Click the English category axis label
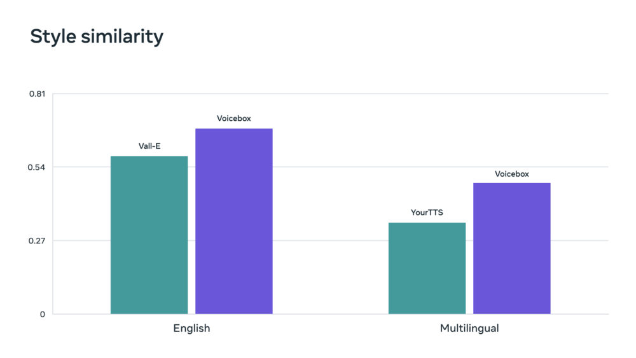Viewport: 636px width, 358px height. click(x=191, y=328)
